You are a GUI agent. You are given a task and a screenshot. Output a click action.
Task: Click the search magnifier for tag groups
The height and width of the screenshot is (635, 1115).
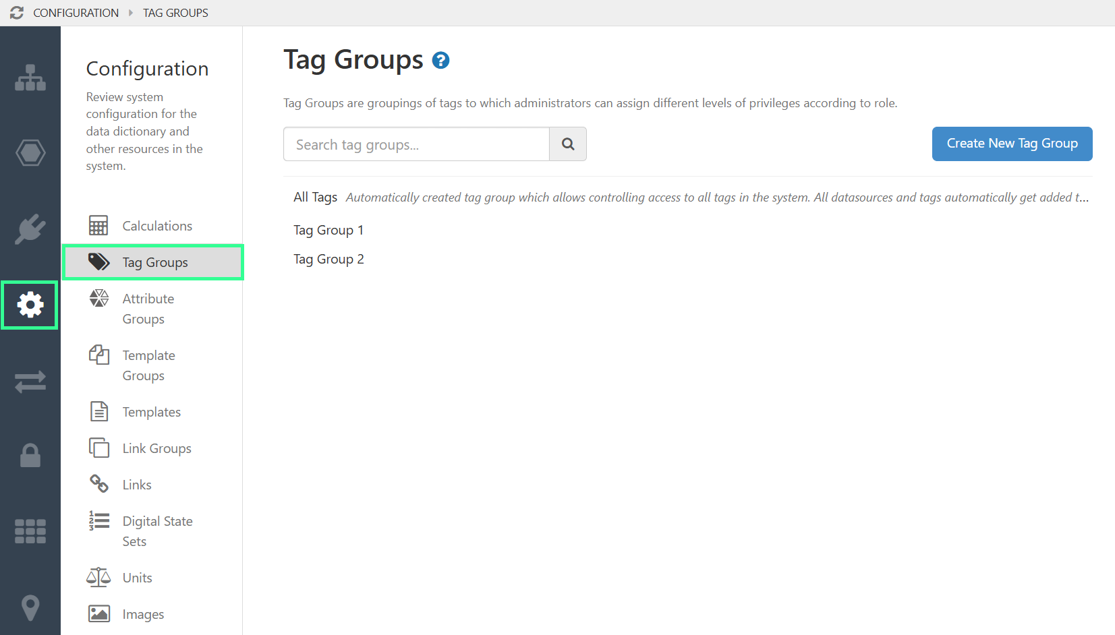point(567,144)
